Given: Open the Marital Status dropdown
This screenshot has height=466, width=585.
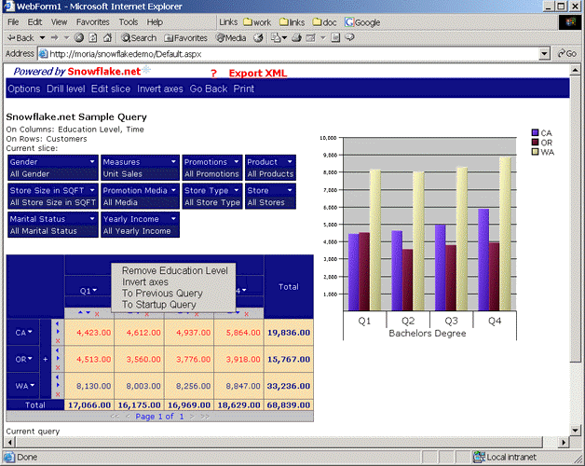Looking at the screenshot, I should [x=92, y=218].
